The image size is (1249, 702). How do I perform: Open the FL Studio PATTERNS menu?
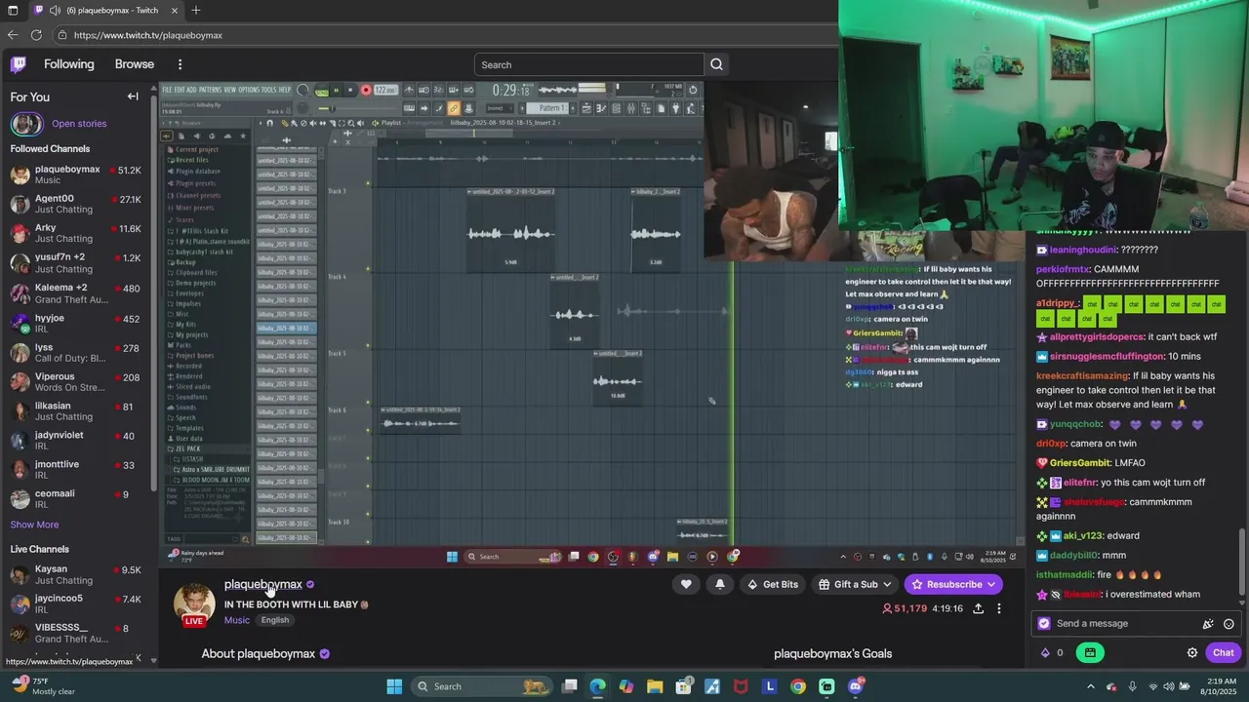coord(209,90)
